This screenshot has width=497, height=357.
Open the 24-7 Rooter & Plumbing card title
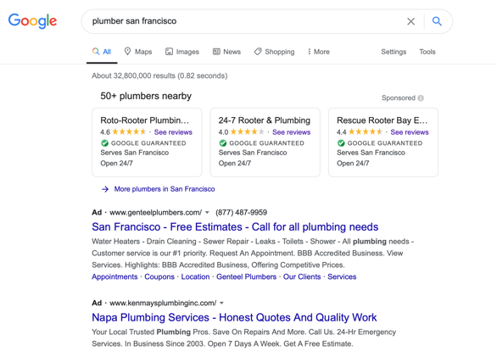click(x=265, y=120)
